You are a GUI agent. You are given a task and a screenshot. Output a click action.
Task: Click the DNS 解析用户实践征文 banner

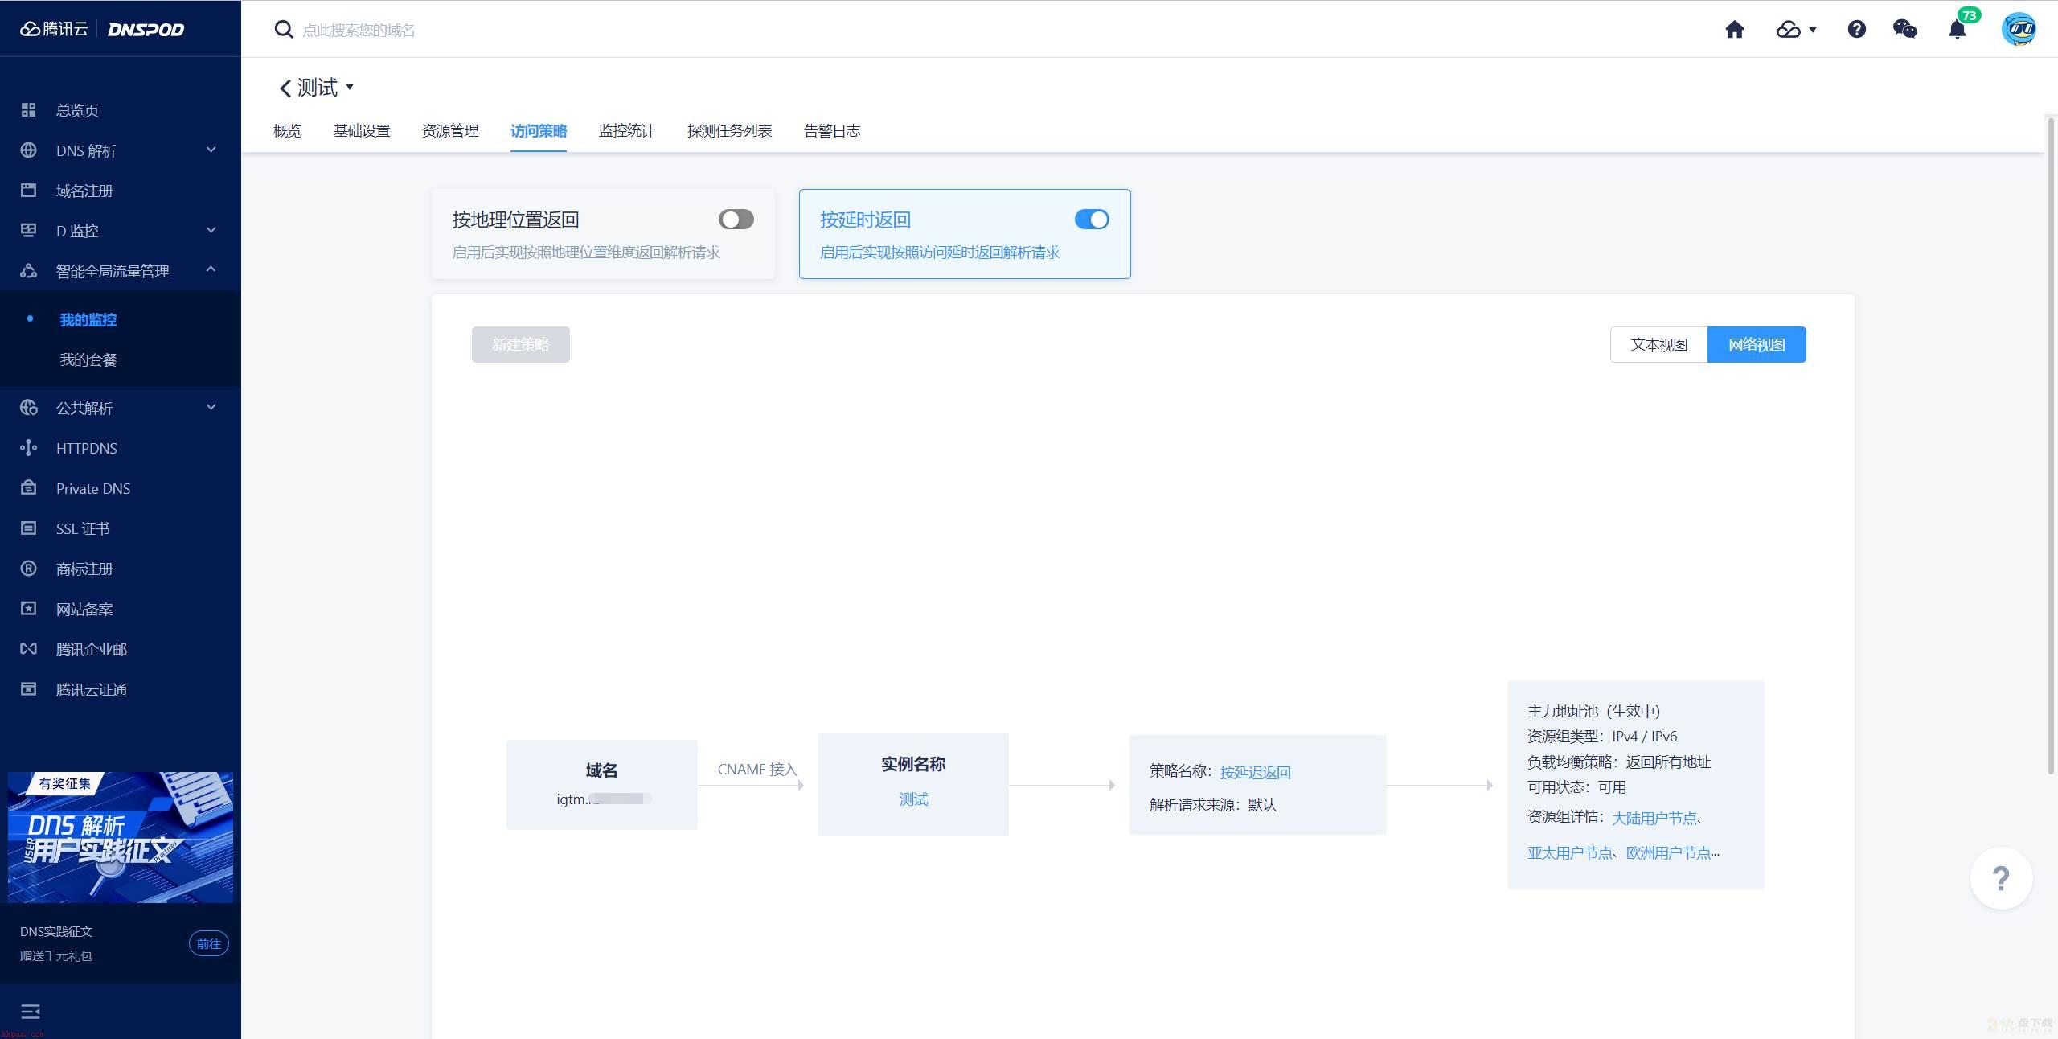(121, 837)
